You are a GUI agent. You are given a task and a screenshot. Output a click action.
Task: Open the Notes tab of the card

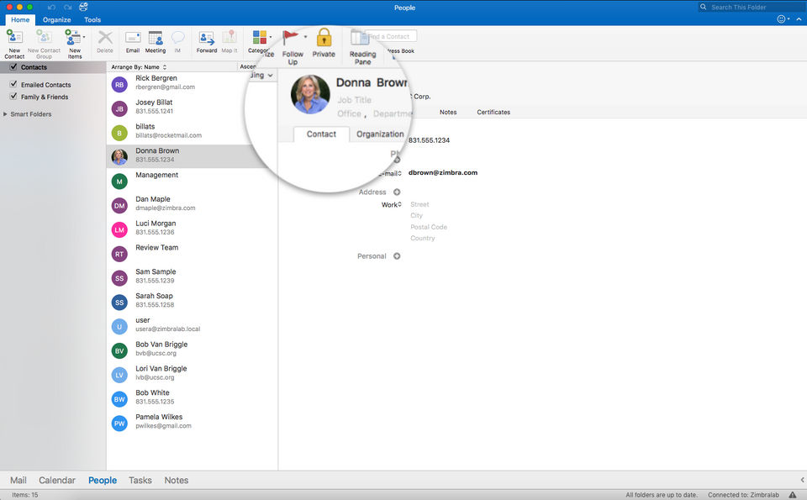pos(448,112)
